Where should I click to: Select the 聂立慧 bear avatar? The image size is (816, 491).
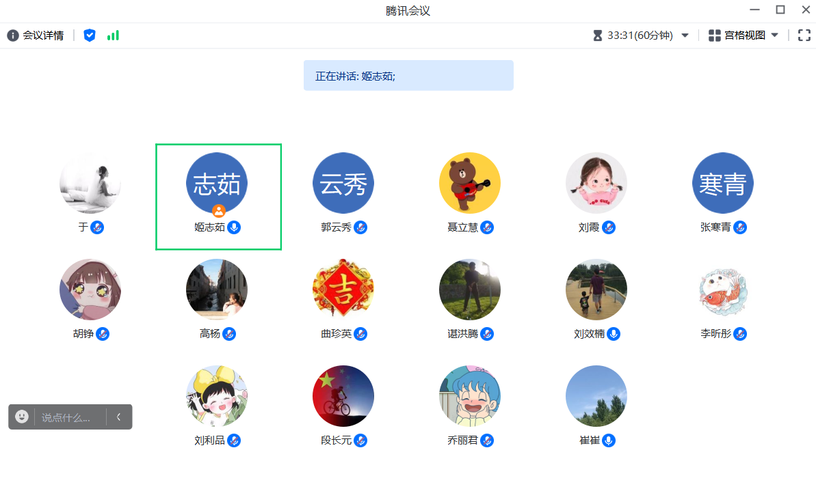469,183
